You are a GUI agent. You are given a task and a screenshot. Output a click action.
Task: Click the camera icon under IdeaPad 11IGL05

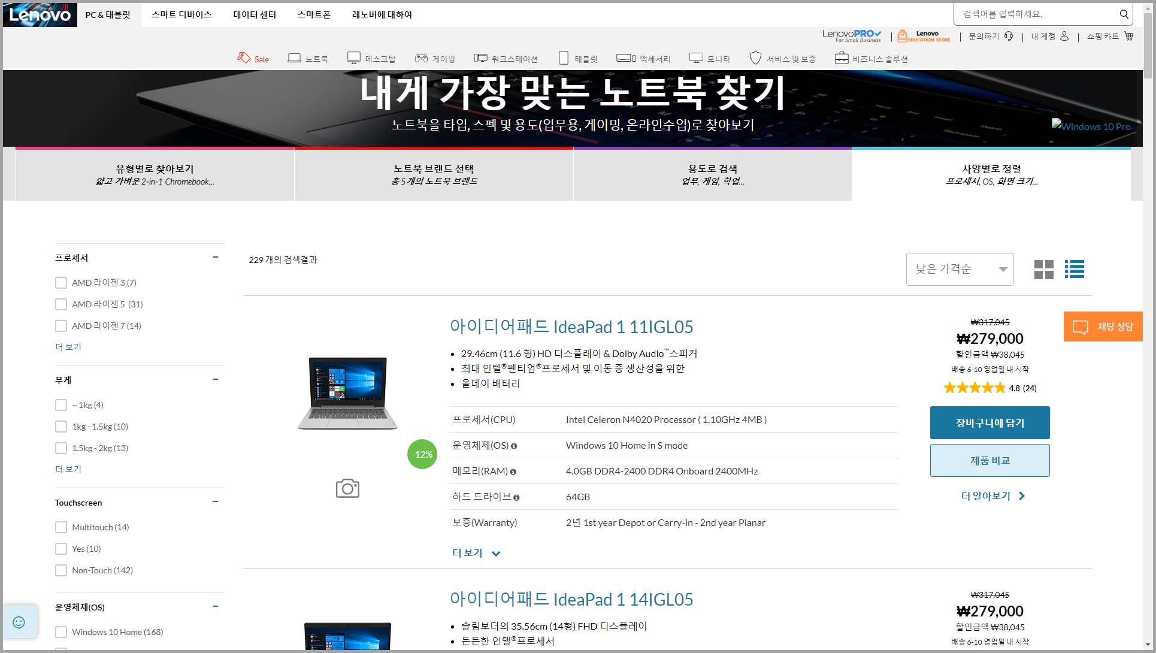pyautogui.click(x=347, y=488)
